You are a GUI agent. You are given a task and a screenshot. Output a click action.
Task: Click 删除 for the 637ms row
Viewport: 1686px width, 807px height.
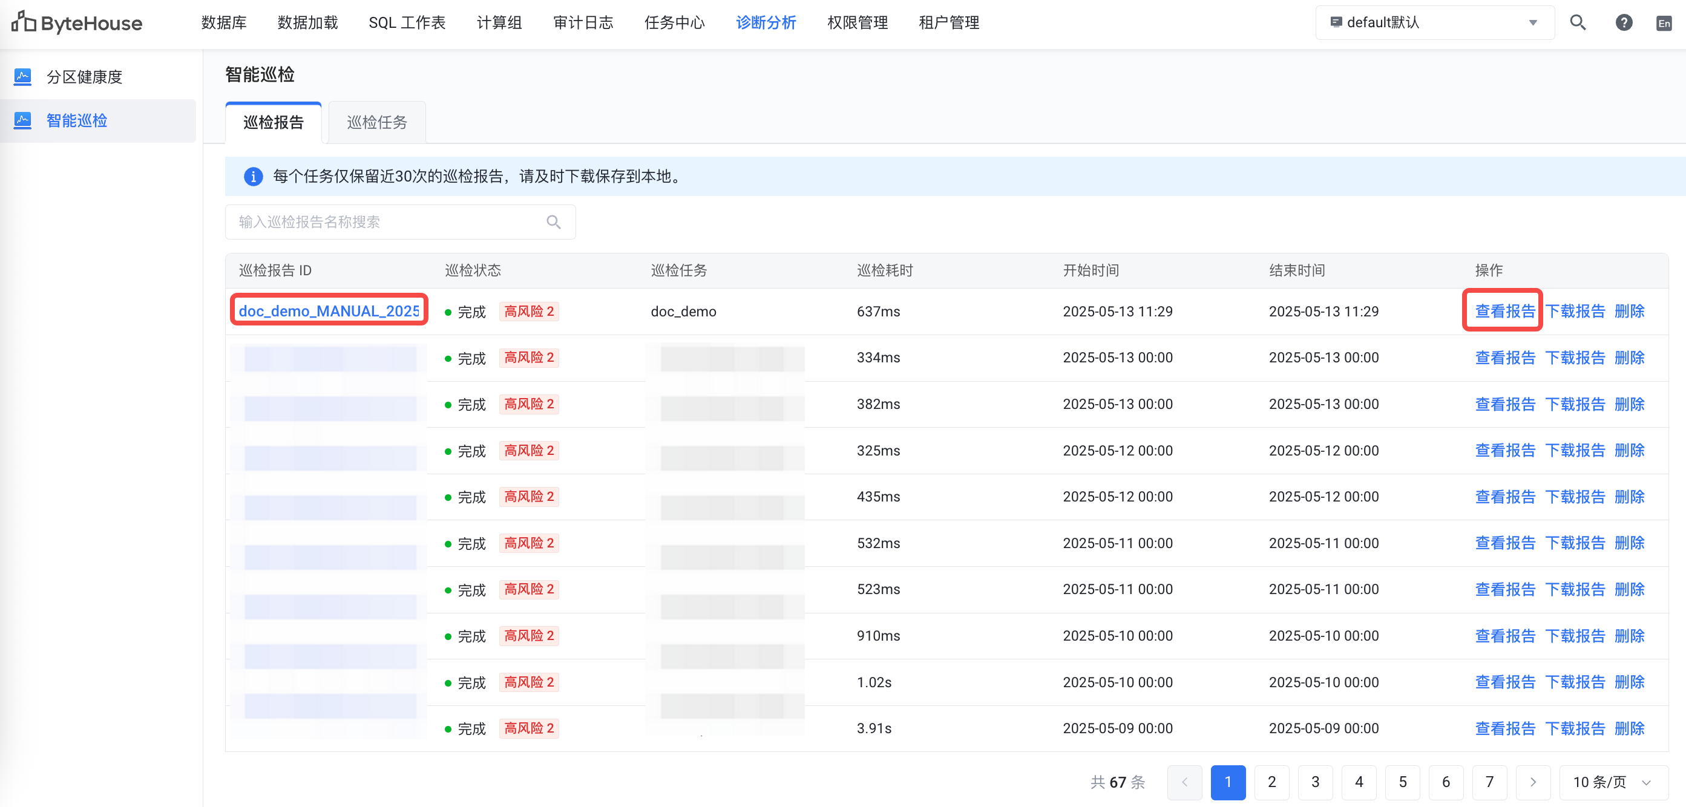tap(1629, 311)
